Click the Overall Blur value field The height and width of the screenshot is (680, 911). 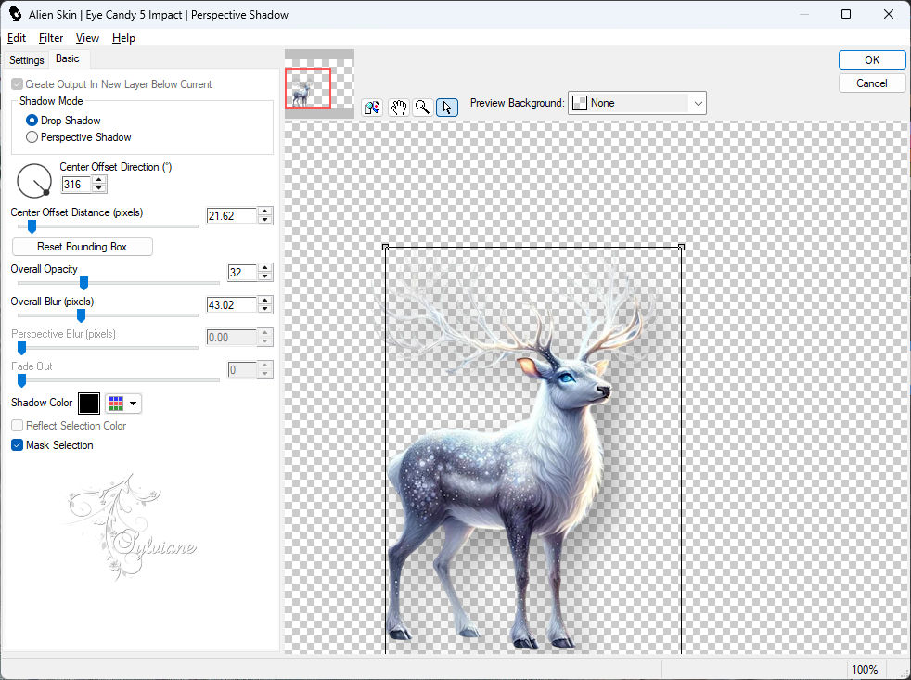click(232, 305)
